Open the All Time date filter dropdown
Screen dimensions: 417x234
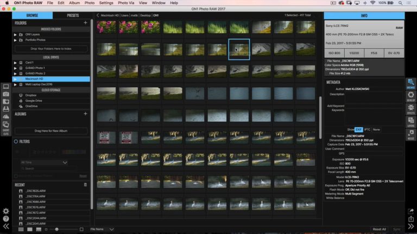pos(44,162)
